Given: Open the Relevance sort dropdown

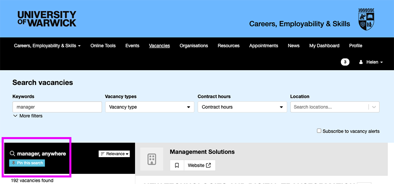Looking at the screenshot, I should [114, 153].
